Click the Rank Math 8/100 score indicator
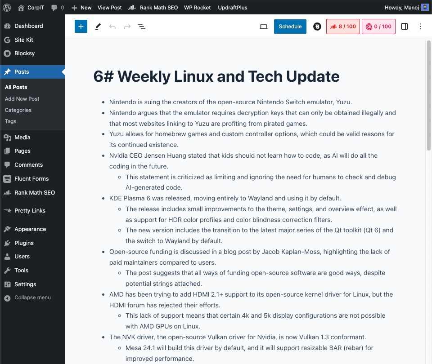 coord(343,27)
